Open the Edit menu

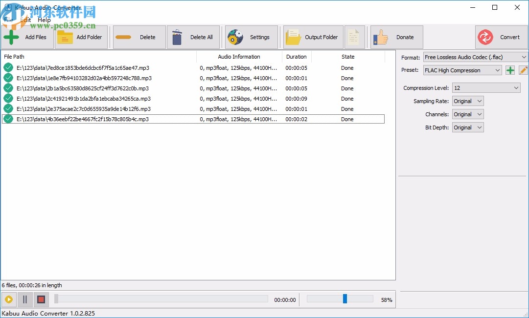(x=25, y=20)
